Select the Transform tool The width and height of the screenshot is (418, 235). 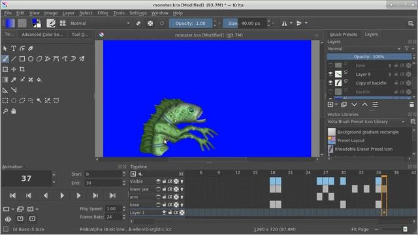5,69
